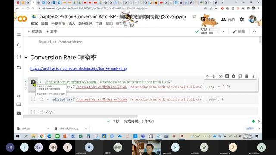The image size is (276, 155).
Task: Open the 執行階段 menu
Action: pos(85,24)
